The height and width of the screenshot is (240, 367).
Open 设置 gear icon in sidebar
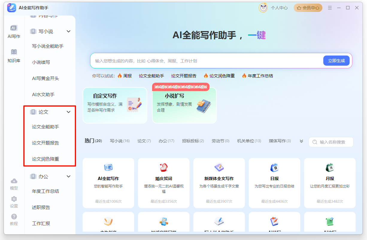14,199
